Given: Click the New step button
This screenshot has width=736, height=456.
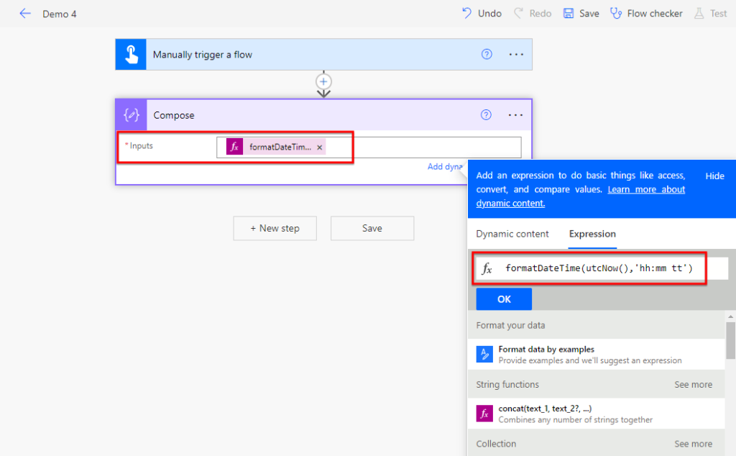Looking at the screenshot, I should pos(275,228).
